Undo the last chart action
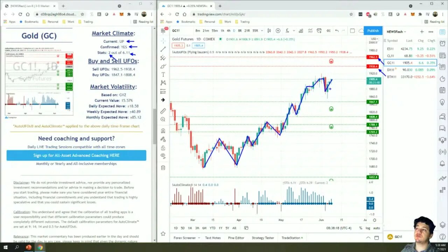The image size is (448, 252). click(337, 31)
